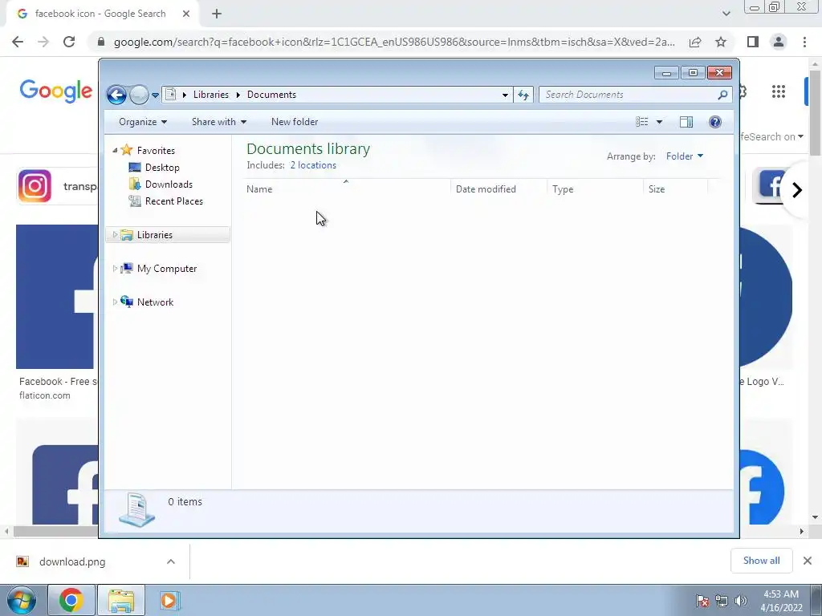Select Network in the navigation pane
Viewport: 822px width, 616px height.
155,302
